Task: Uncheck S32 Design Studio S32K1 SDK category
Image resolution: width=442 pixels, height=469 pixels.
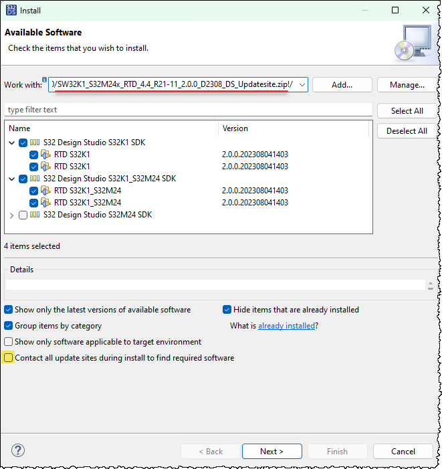Action: click(23, 143)
